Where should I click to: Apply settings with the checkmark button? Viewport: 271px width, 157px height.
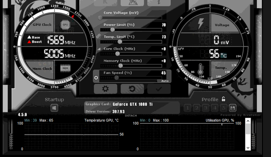coord(159,89)
